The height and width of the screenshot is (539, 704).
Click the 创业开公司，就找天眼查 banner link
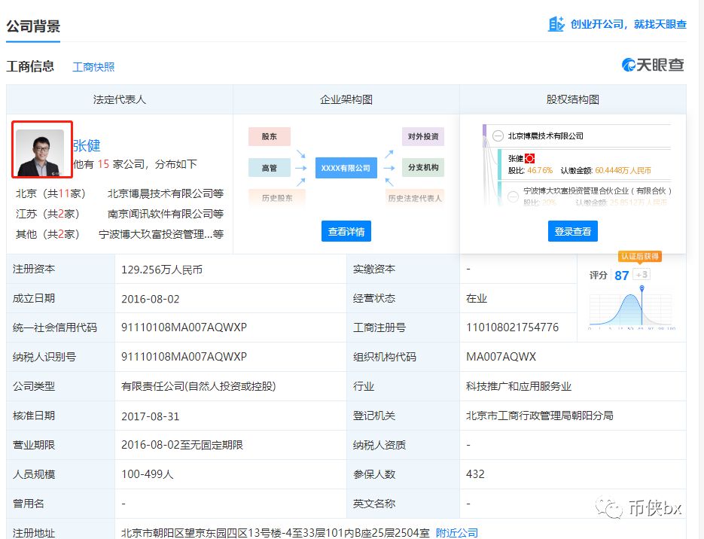628,24
